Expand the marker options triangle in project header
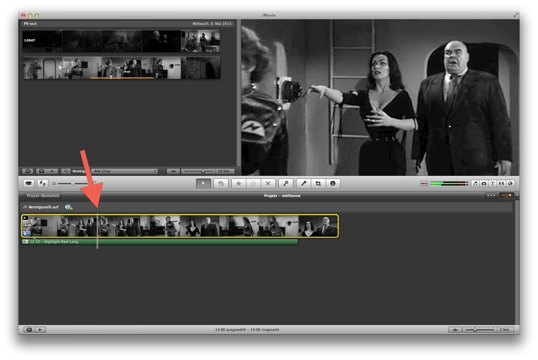Image resolution: width=538 pixels, height=360 pixels. (517, 195)
